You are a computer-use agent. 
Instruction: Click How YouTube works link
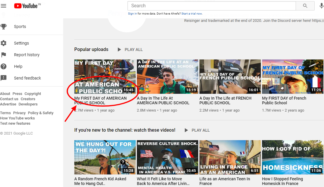(x=17, y=118)
